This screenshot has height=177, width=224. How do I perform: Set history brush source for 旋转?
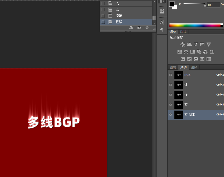click(103, 16)
